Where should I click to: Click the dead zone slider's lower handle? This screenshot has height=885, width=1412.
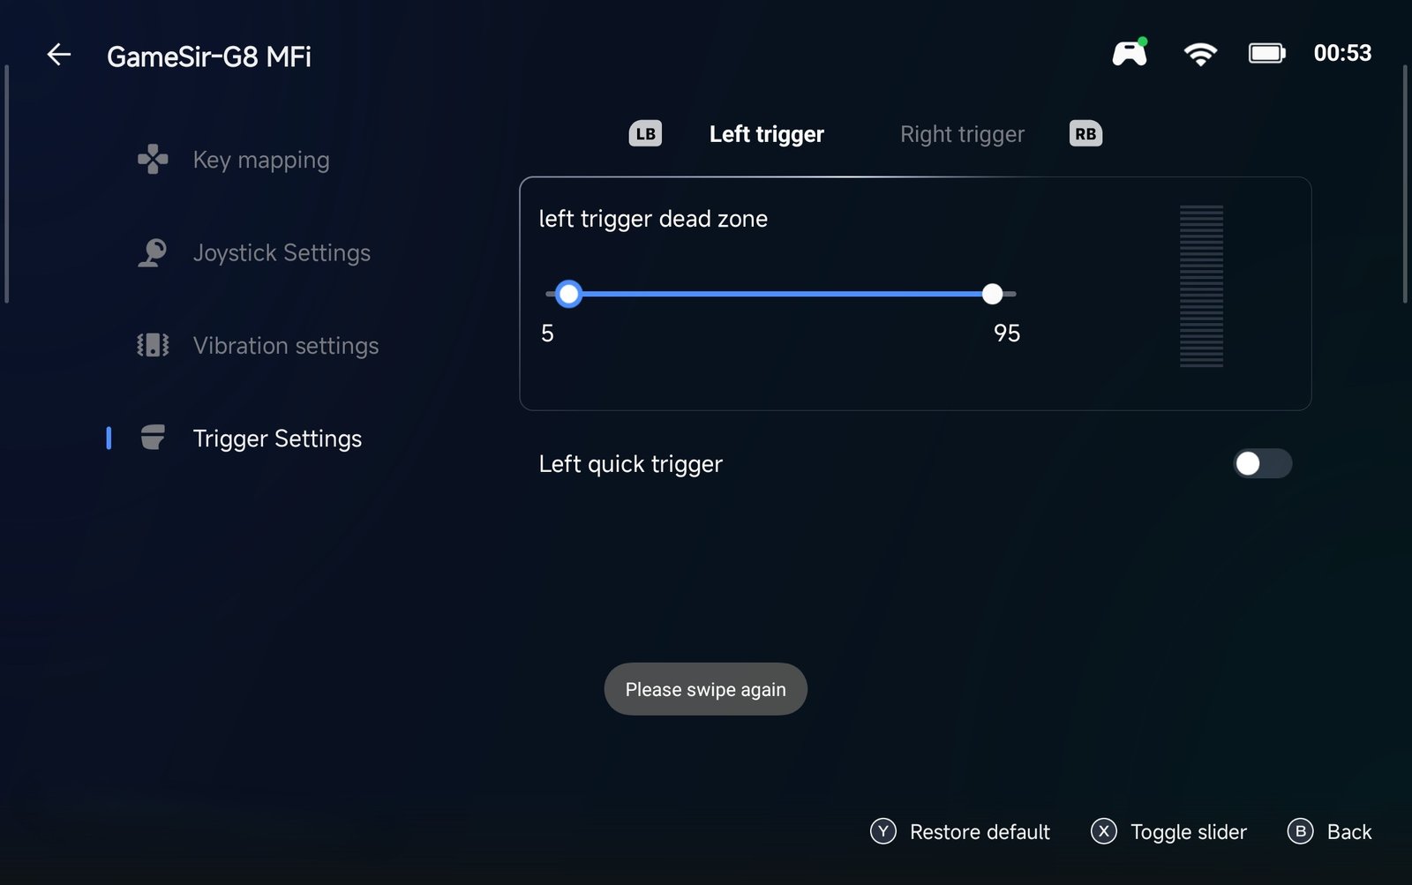click(x=569, y=294)
